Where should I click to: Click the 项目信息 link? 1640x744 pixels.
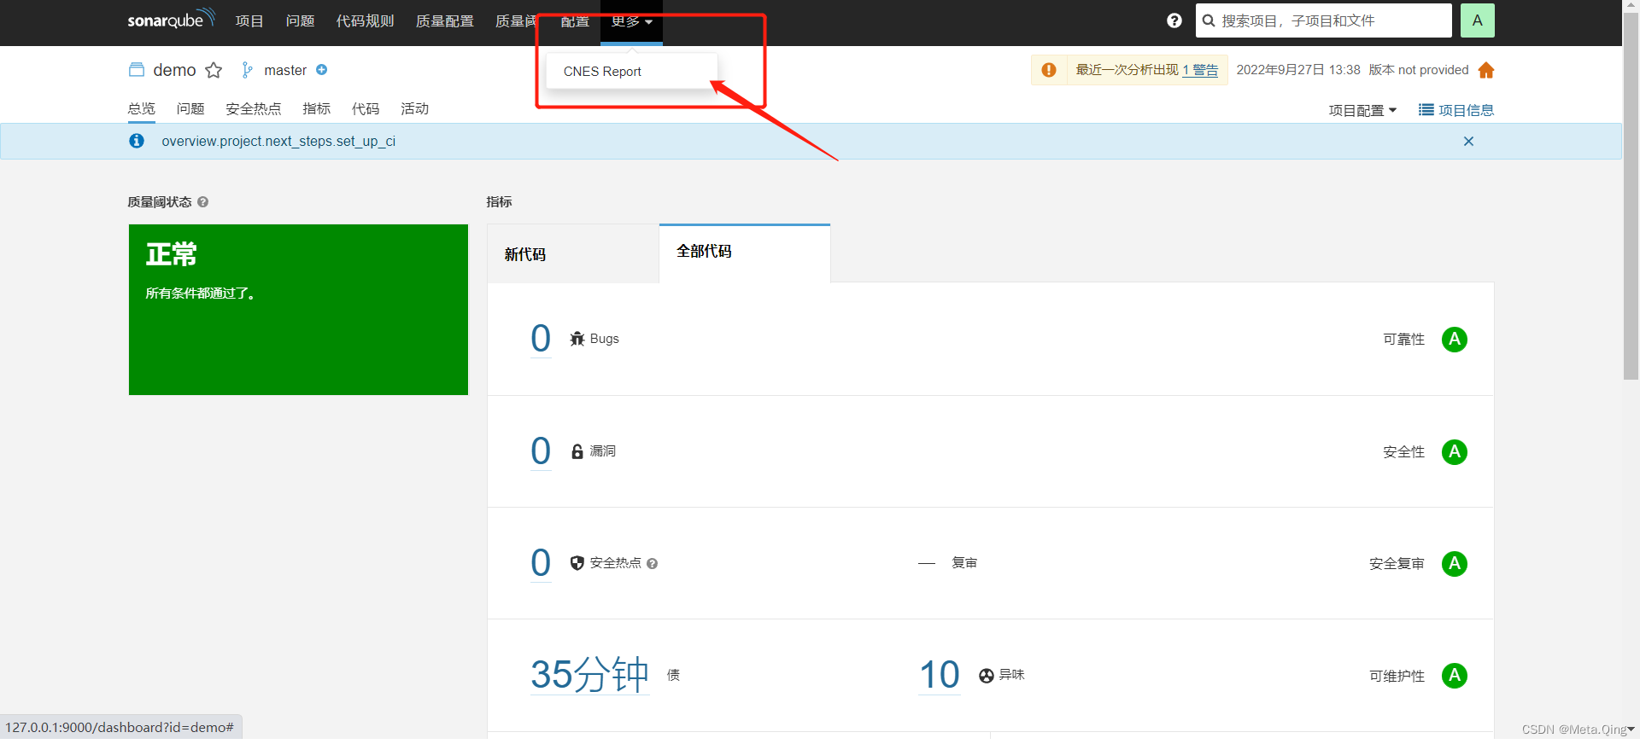(x=1466, y=110)
